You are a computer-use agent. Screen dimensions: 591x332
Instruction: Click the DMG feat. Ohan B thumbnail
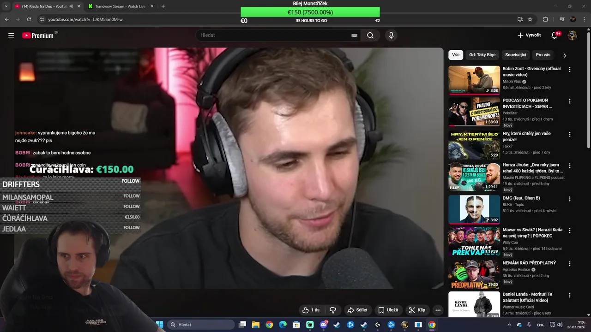point(474,209)
